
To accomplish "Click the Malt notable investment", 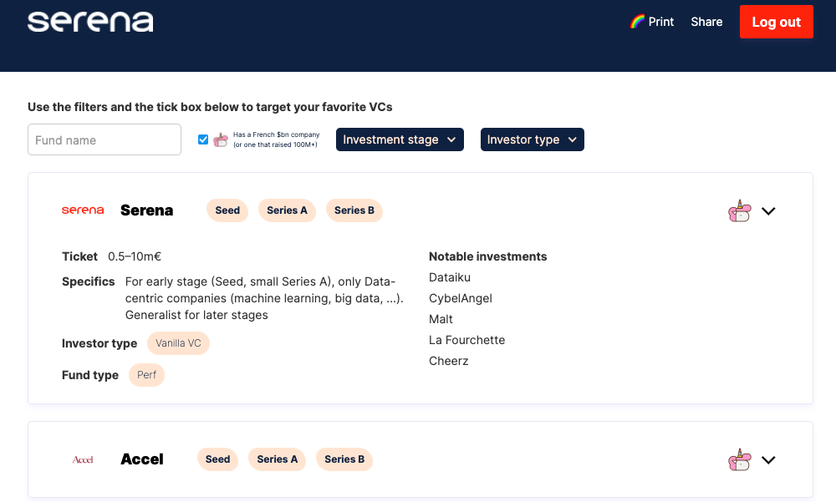I will click(441, 319).
